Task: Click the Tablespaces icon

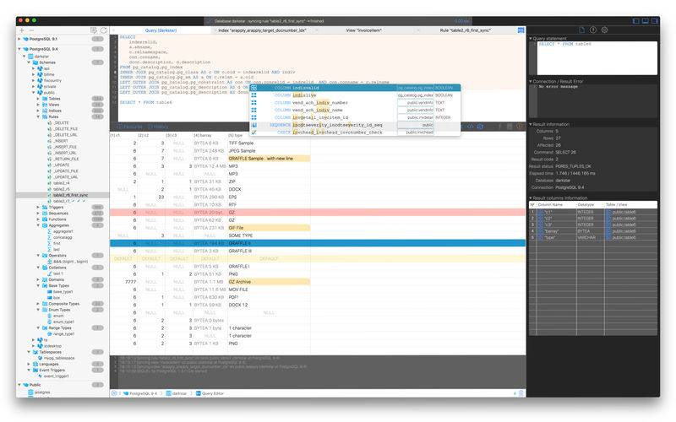Action: pyautogui.click(x=35, y=352)
